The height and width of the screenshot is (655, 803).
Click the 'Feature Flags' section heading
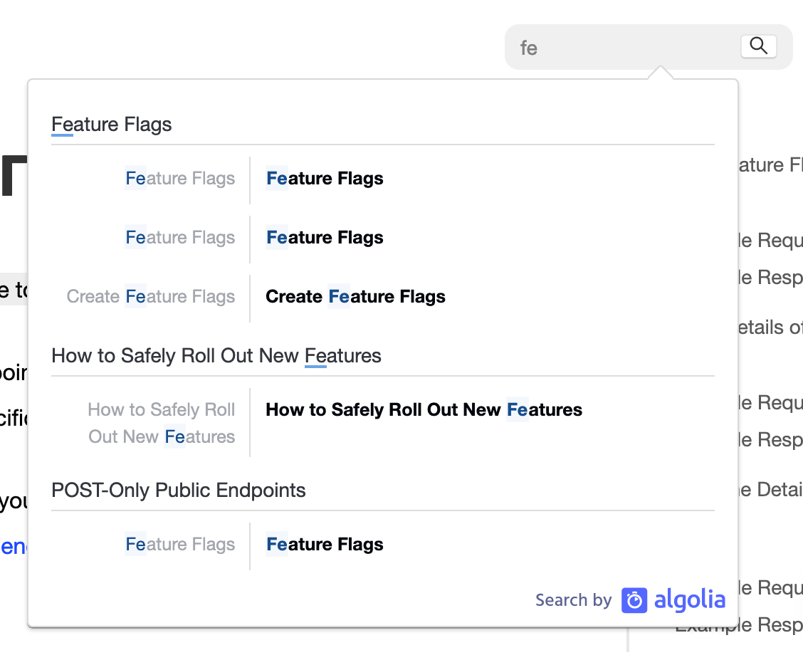click(x=111, y=124)
